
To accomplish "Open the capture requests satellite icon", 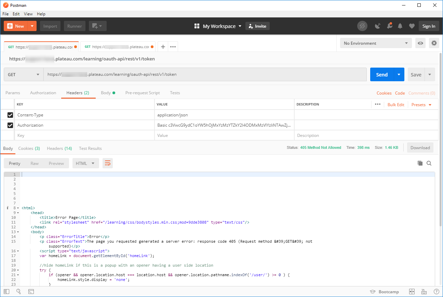I will (378, 26).
